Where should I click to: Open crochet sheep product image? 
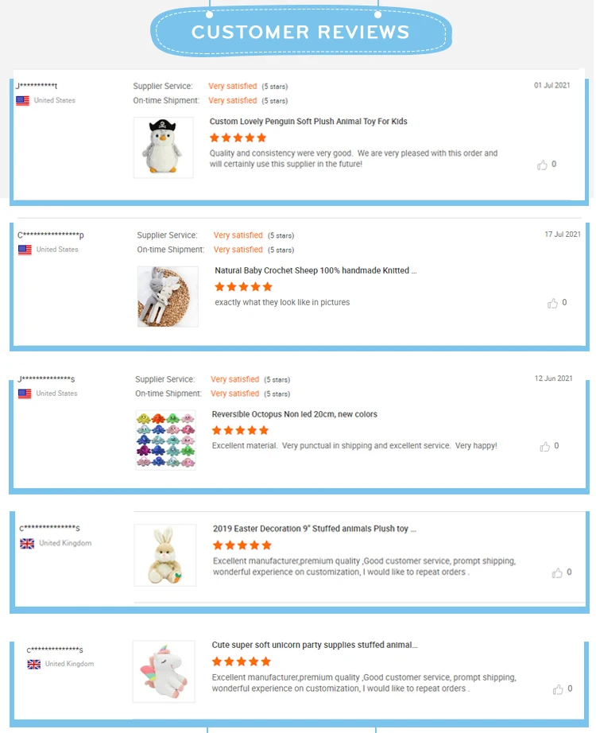pyautogui.click(x=168, y=296)
